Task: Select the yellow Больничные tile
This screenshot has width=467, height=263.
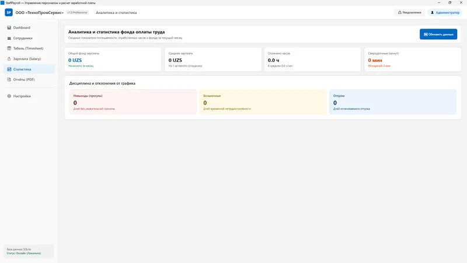Action: [x=263, y=102]
